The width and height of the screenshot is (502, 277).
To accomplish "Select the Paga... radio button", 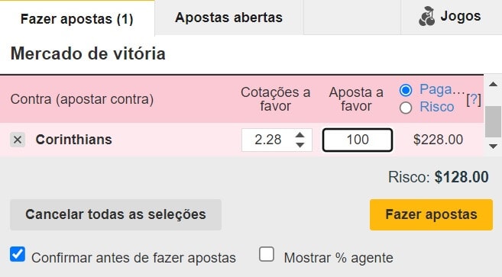I will click(406, 90).
